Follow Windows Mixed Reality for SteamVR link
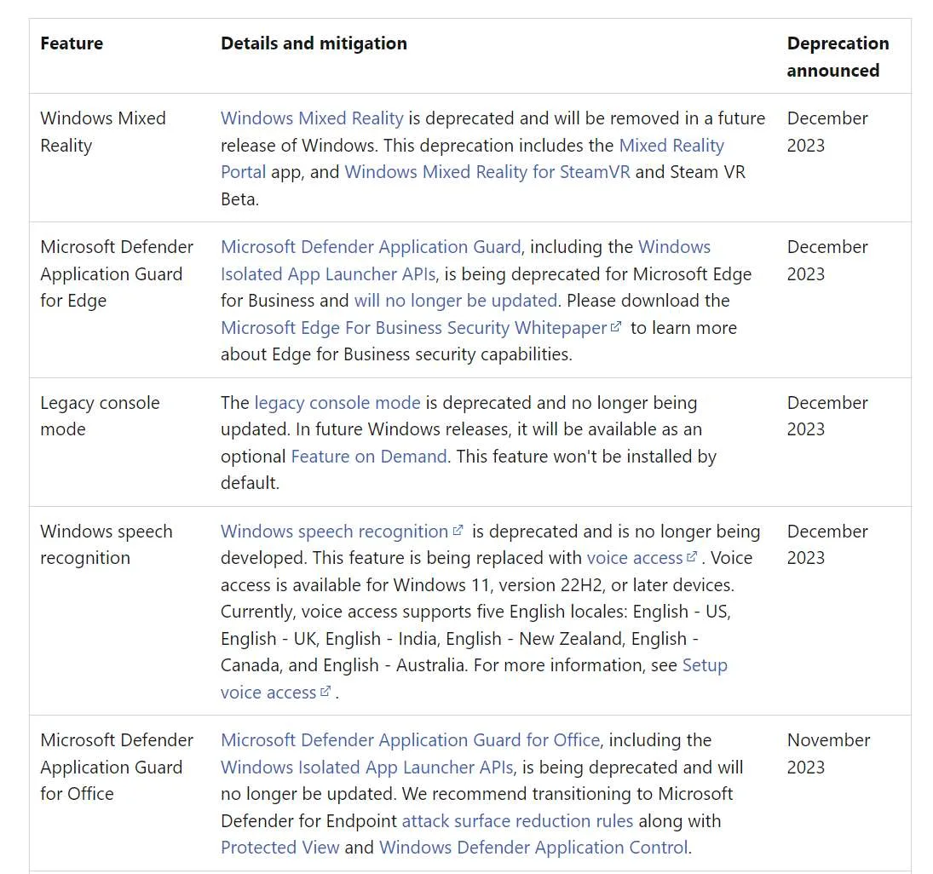The width and height of the screenshot is (933, 874). pos(487,173)
